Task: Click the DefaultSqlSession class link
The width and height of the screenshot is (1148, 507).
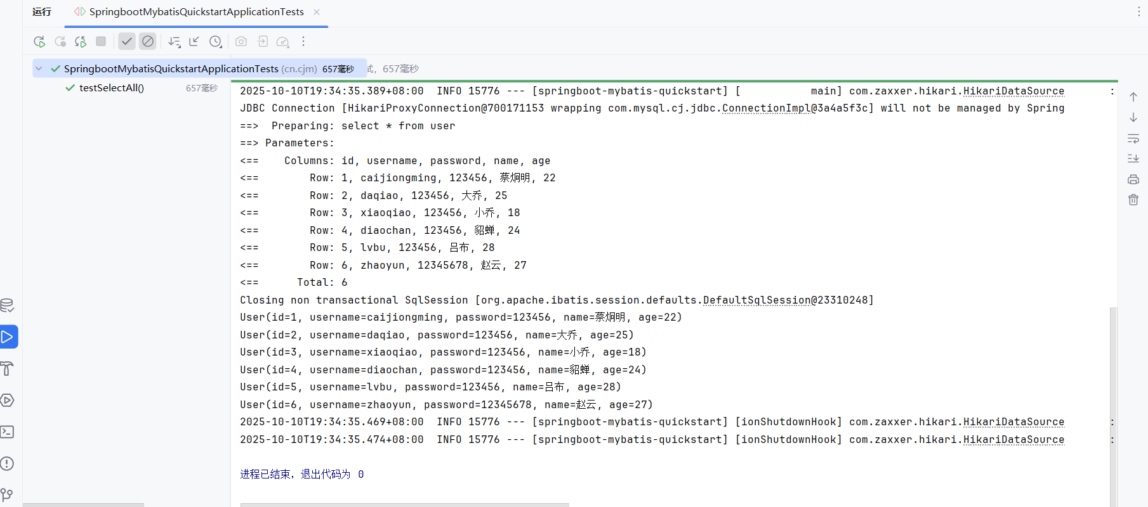Action: click(756, 300)
